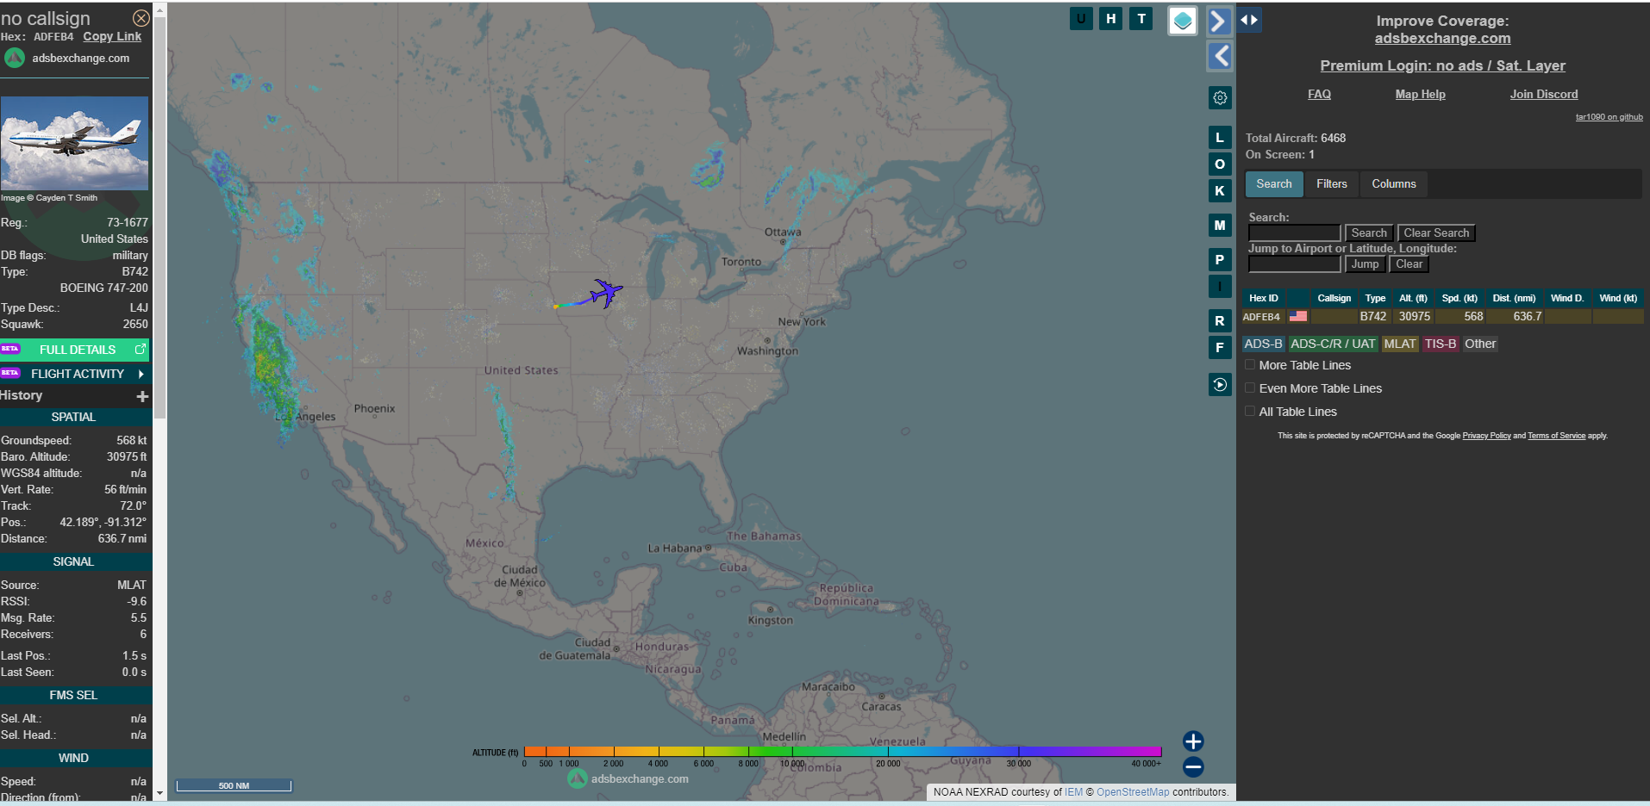Click the T map toggle button
This screenshot has width=1650, height=806.
(x=1141, y=18)
